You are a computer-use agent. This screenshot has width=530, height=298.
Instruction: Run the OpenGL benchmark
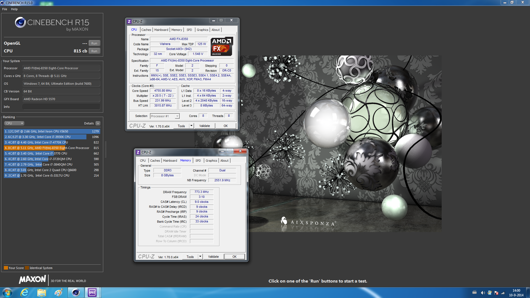(x=94, y=43)
